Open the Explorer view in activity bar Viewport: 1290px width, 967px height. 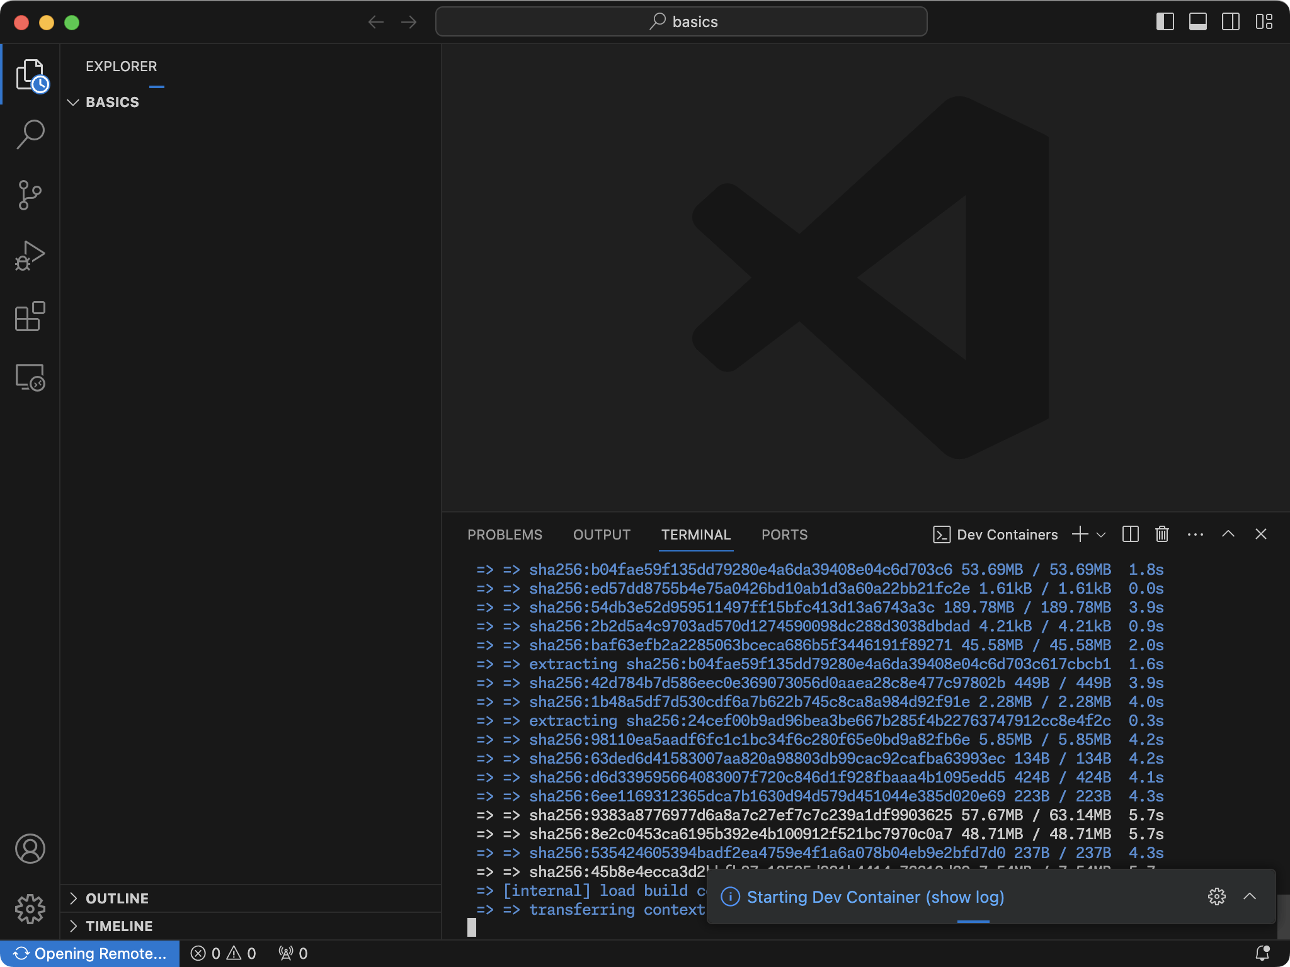pyautogui.click(x=30, y=74)
